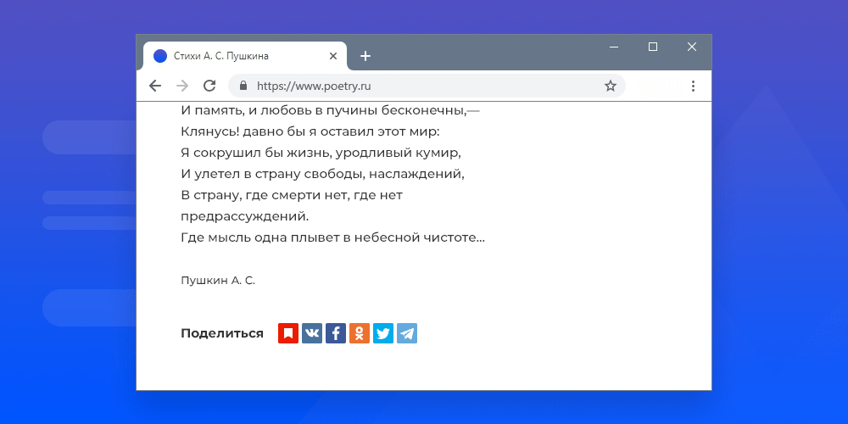Share via the red bookmark icon
Screen dimensions: 848x424
point(288,333)
